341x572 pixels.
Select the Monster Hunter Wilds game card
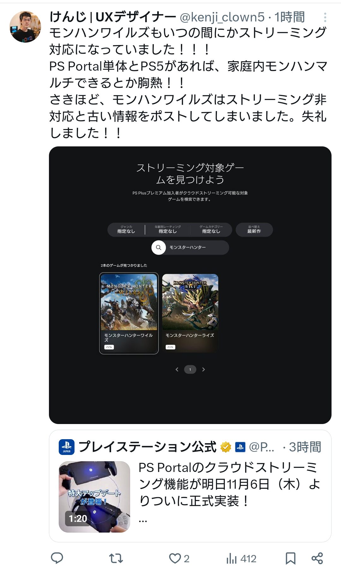pos(129,313)
